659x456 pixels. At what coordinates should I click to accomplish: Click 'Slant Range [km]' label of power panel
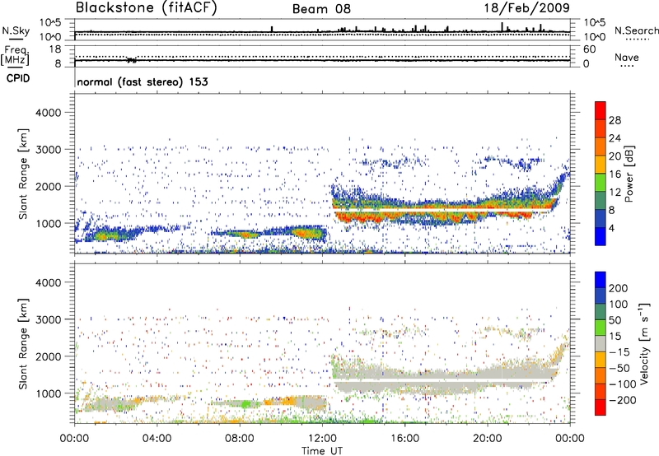point(23,174)
